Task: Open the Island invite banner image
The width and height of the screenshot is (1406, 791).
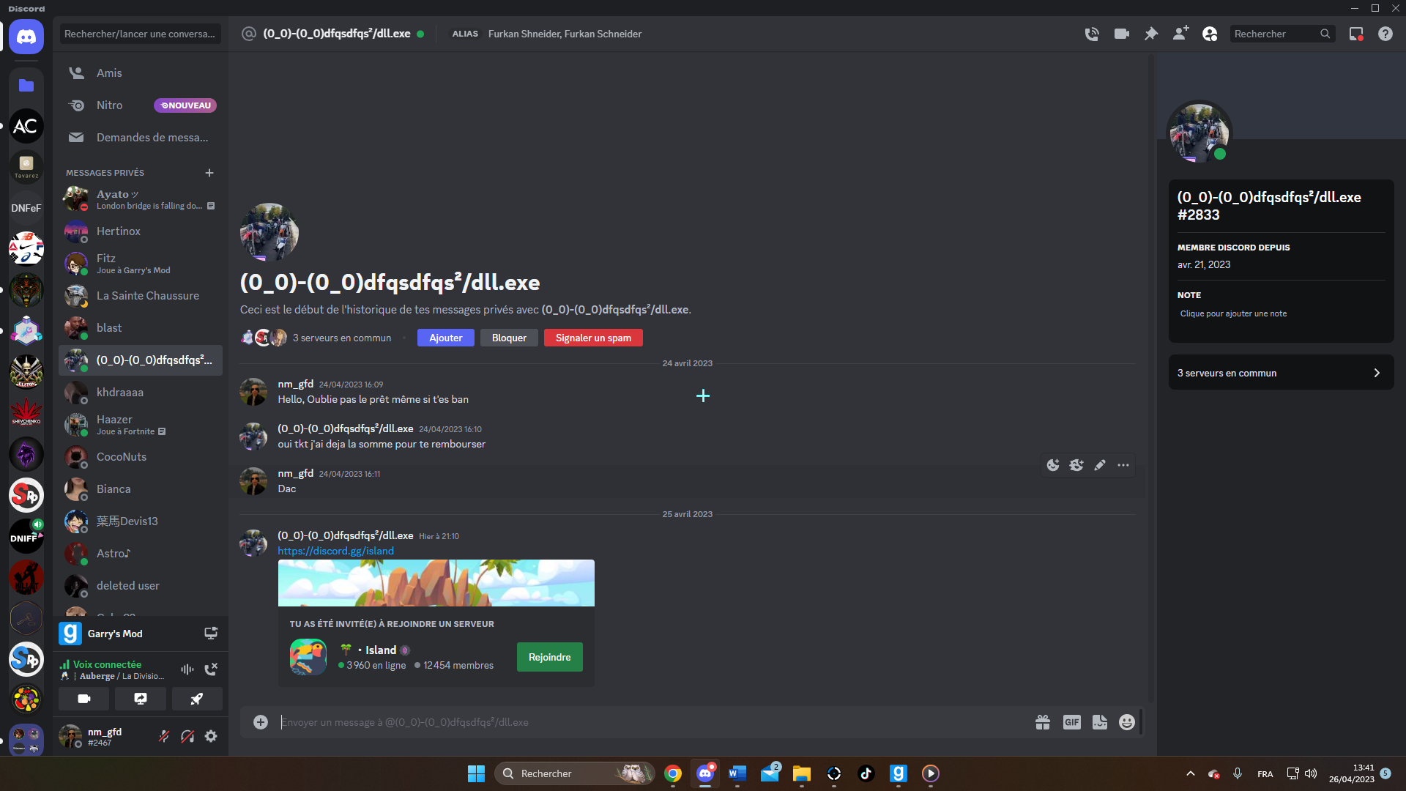Action: [436, 583]
